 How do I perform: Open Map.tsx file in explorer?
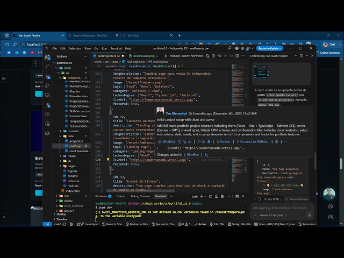point(74,91)
